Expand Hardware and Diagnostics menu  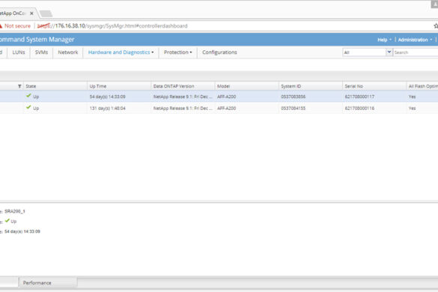point(121,52)
